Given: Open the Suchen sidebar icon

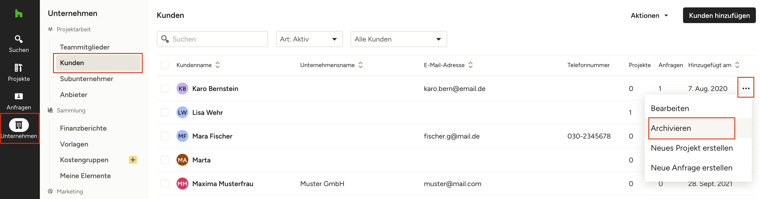Looking at the screenshot, I should point(19,44).
